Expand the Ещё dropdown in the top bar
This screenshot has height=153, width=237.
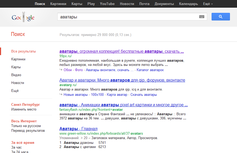coord(208,4)
